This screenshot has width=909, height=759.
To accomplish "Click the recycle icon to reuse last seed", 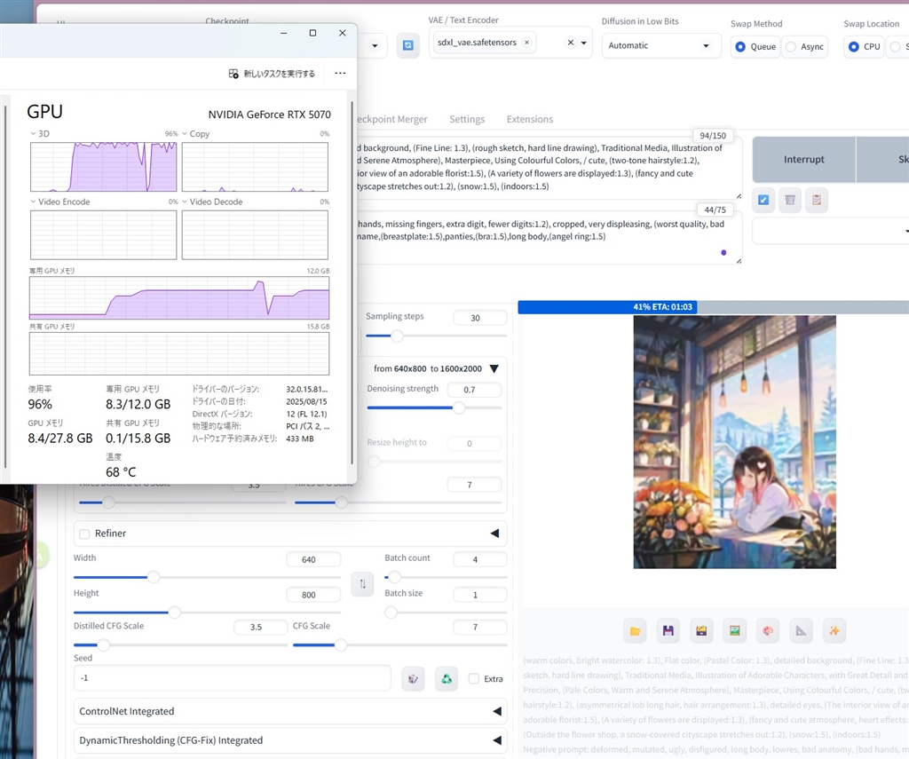I will pyautogui.click(x=447, y=678).
